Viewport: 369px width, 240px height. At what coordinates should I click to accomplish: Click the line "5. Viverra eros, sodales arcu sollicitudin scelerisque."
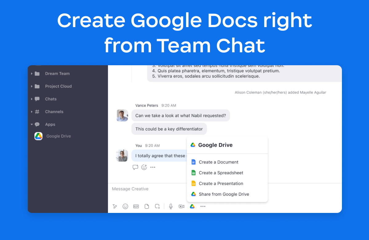206,76
